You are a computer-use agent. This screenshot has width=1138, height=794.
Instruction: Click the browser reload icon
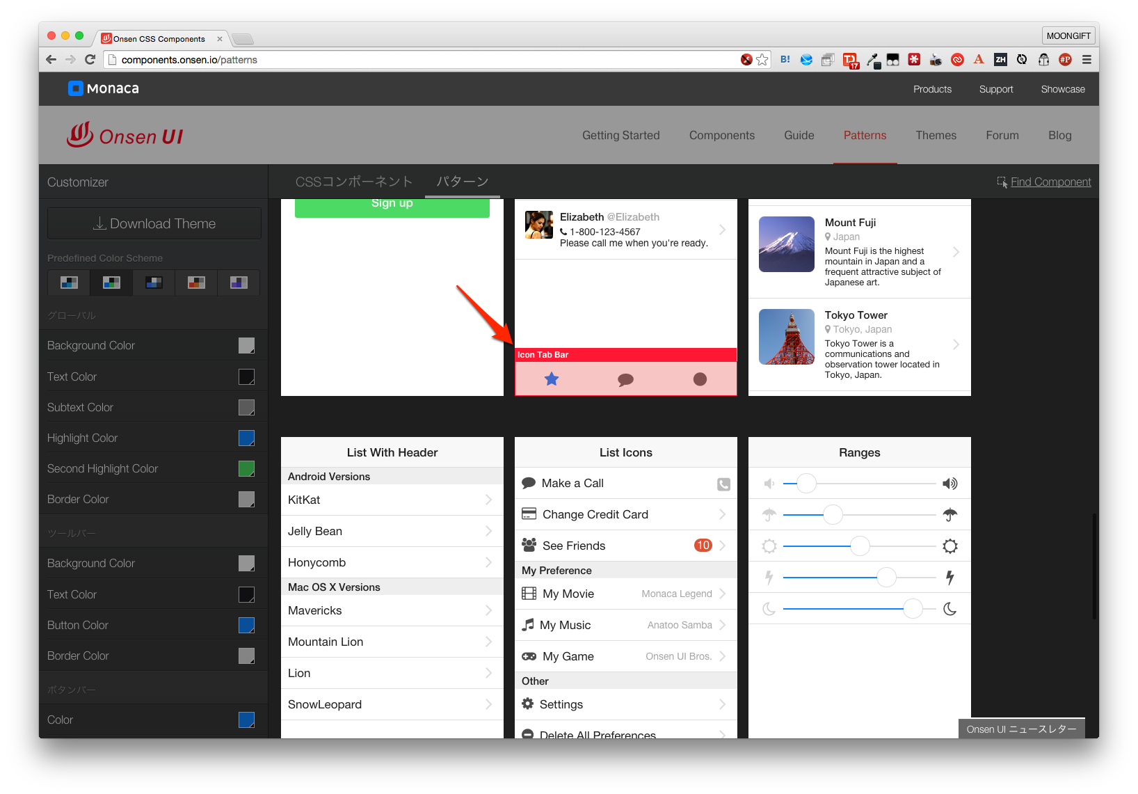click(90, 60)
